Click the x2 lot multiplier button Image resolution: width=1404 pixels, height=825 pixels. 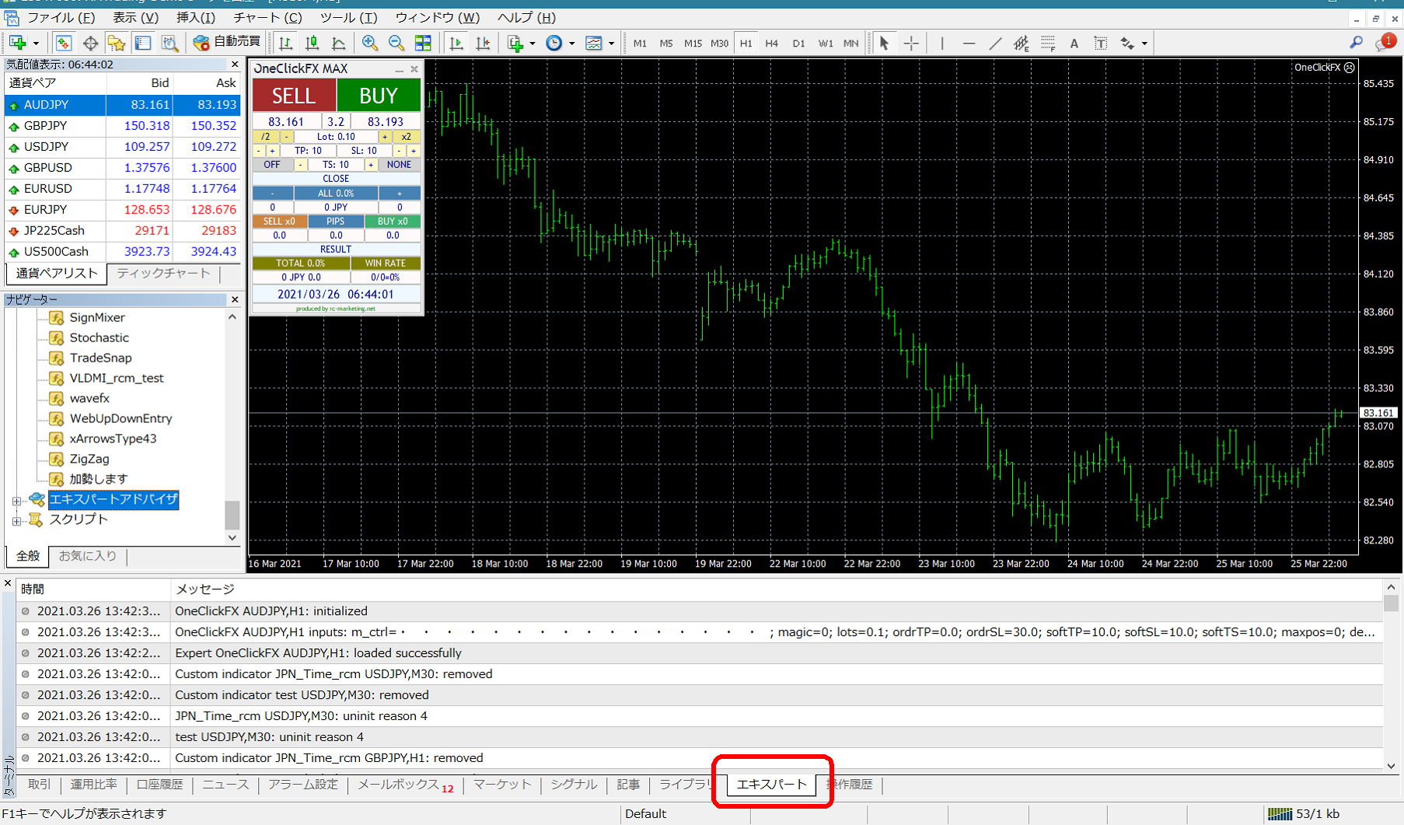point(406,137)
